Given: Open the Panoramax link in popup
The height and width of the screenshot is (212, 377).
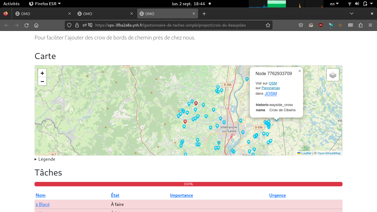Looking at the screenshot, I should tap(270, 88).
